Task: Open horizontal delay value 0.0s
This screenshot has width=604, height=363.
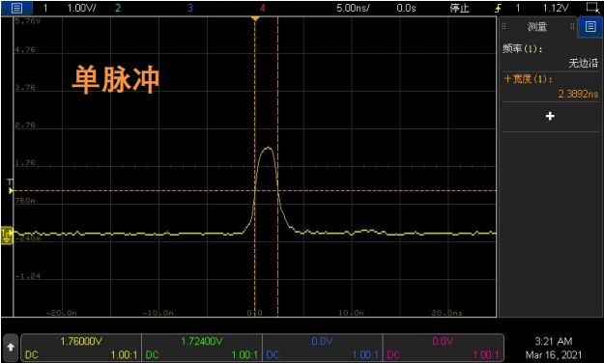Action: [x=407, y=8]
